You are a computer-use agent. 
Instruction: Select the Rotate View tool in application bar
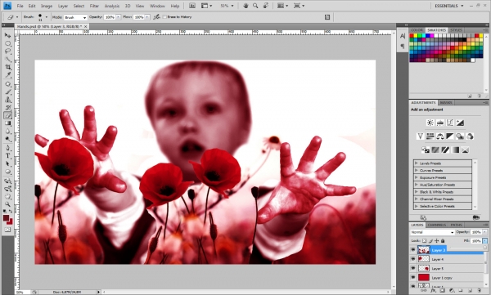pyautogui.click(x=265, y=6)
